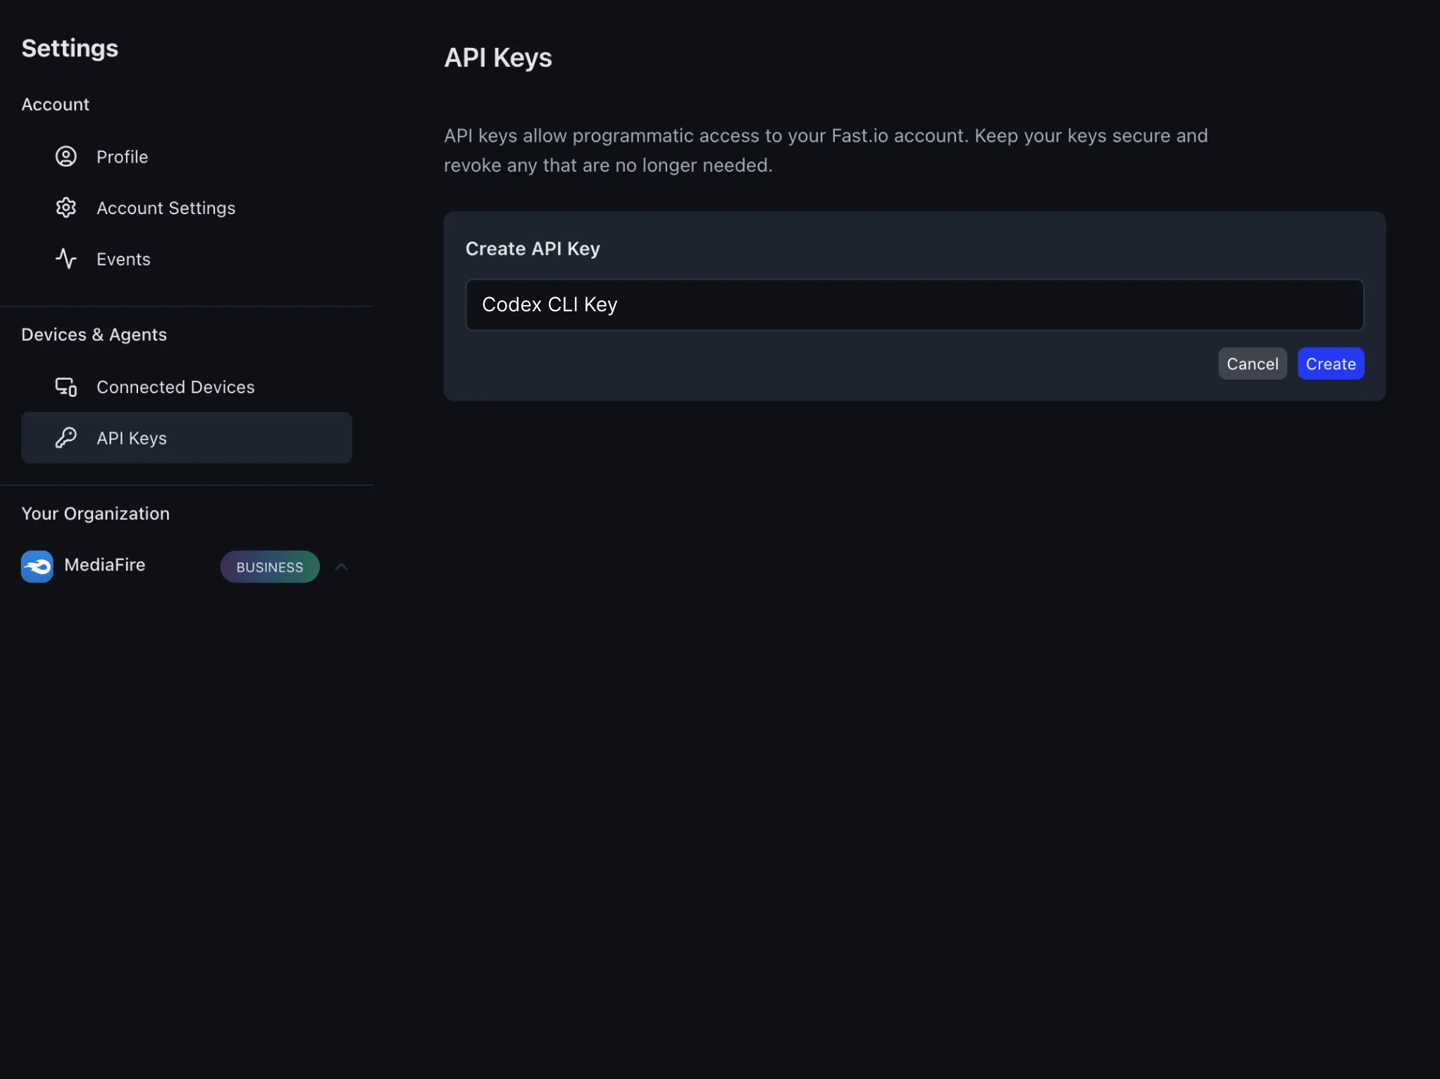Switch to the Connected Devices section
This screenshot has height=1079, width=1440.
coord(175,387)
